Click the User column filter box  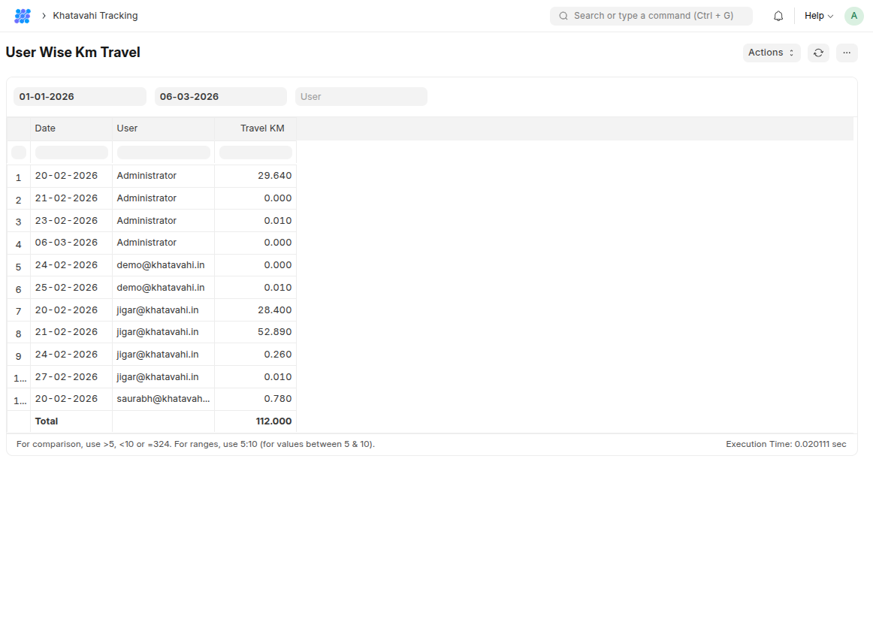click(163, 152)
